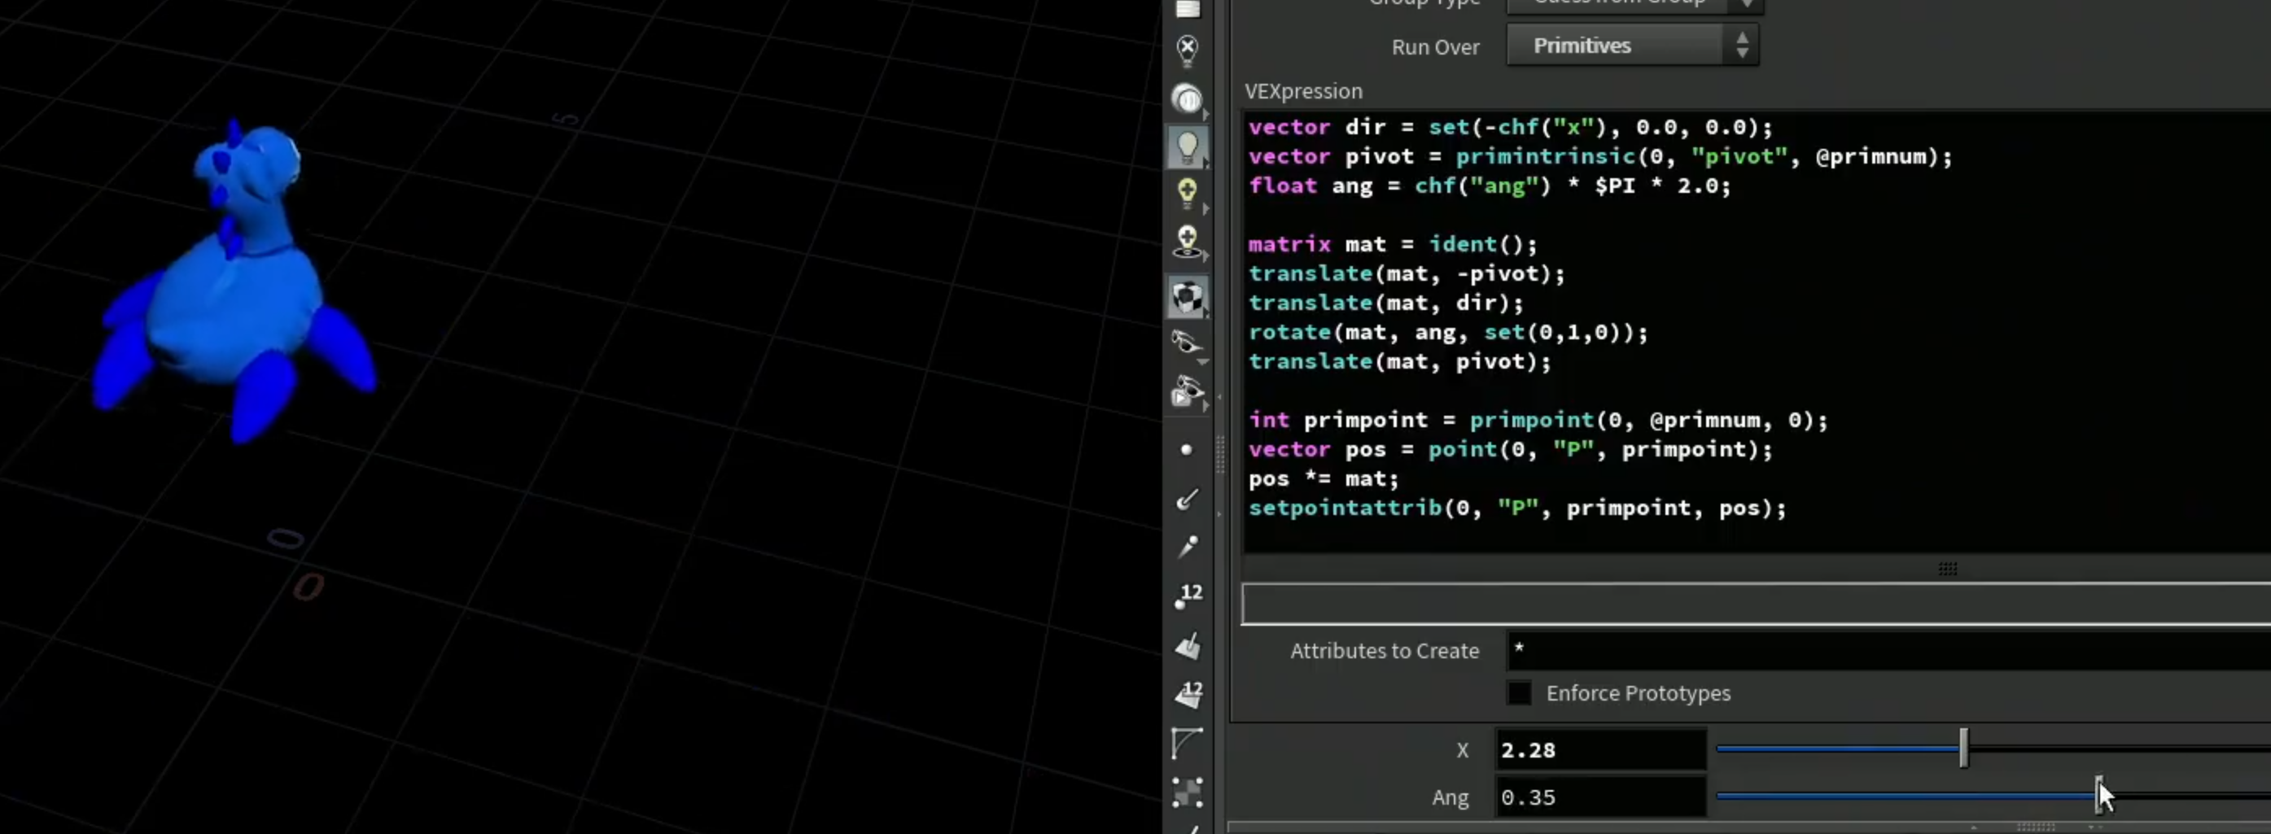The height and width of the screenshot is (834, 2271).
Task: Click the Ang value field showing 0.35
Action: pyautogui.click(x=1601, y=797)
